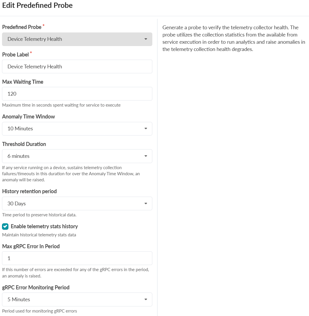Click the History retention period caret arrow
309x316 pixels.
146,204
